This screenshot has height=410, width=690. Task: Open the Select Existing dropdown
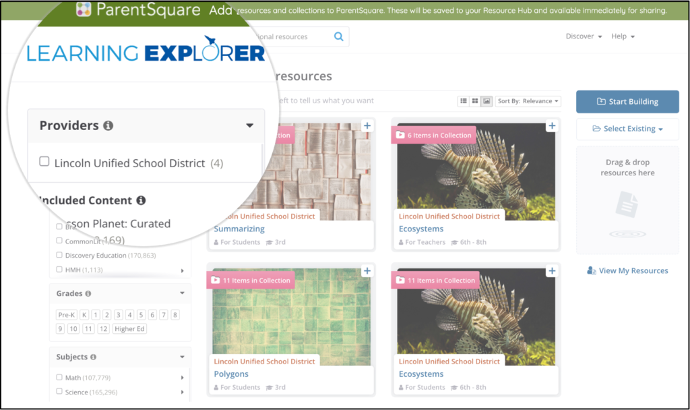(627, 129)
